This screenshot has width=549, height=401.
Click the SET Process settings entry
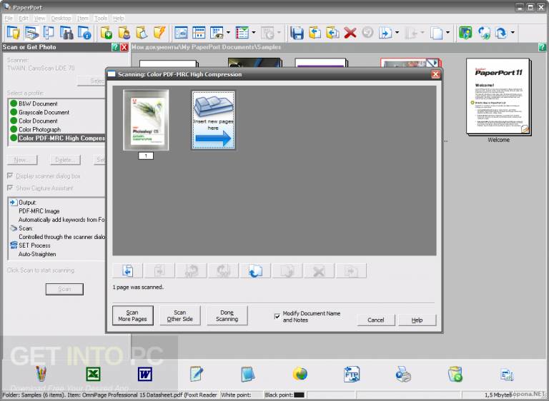(34, 245)
